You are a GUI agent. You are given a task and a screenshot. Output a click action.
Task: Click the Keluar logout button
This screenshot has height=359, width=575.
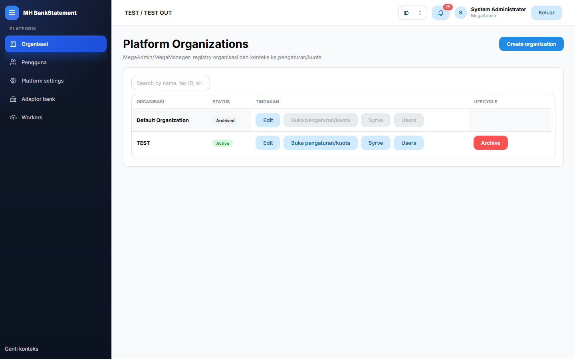(546, 13)
